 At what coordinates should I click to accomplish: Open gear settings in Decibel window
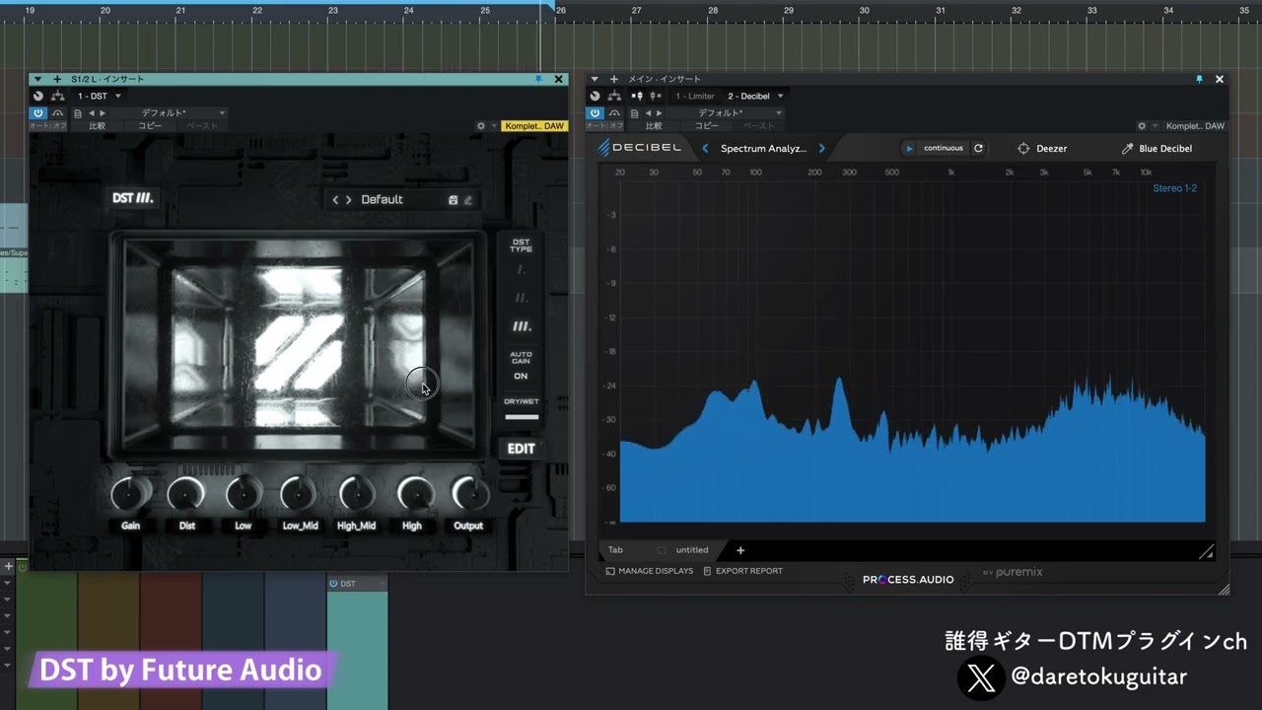click(x=1142, y=126)
